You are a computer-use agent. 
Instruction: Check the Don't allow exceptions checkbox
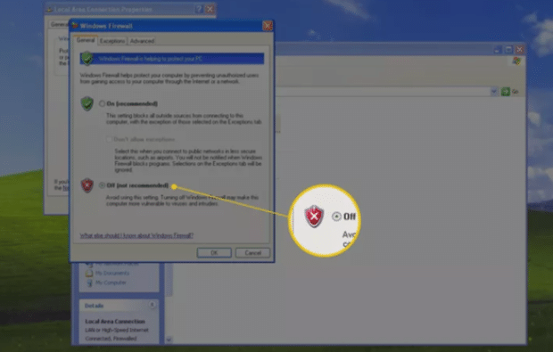pos(109,140)
